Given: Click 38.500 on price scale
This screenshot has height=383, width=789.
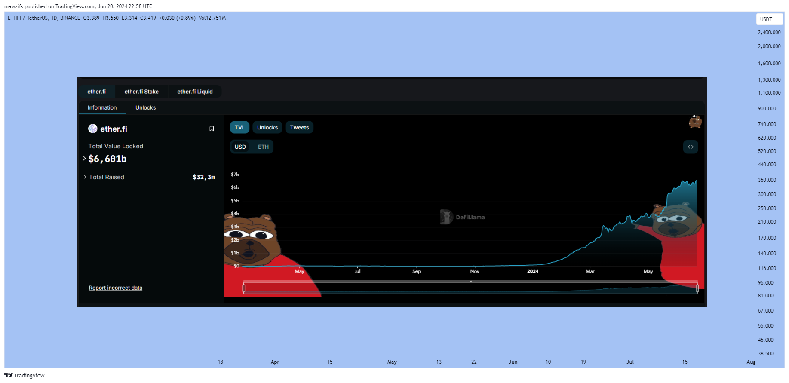Looking at the screenshot, I should pyautogui.click(x=766, y=354).
